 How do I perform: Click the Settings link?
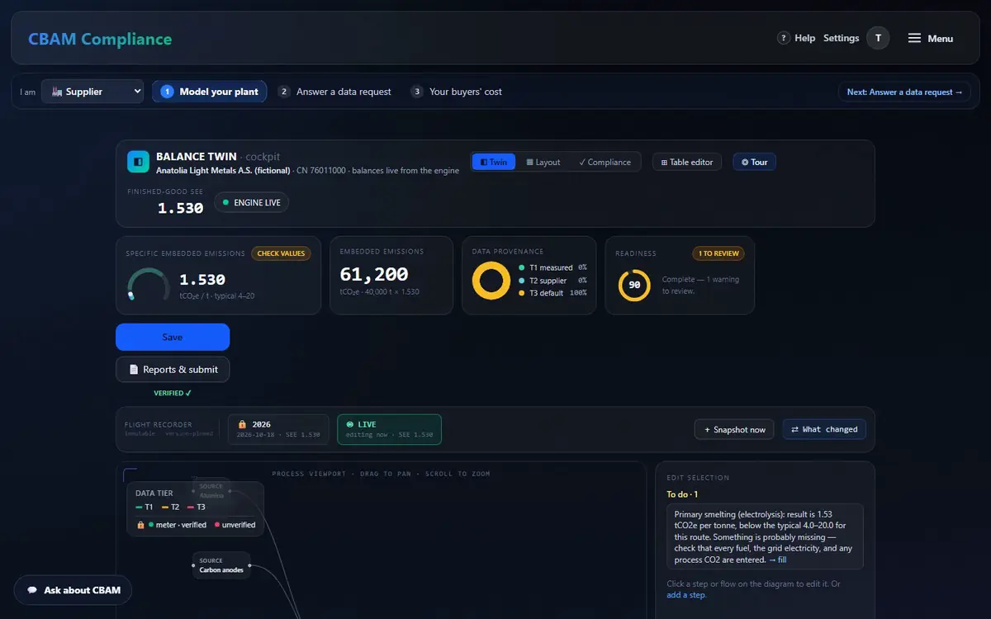point(841,38)
